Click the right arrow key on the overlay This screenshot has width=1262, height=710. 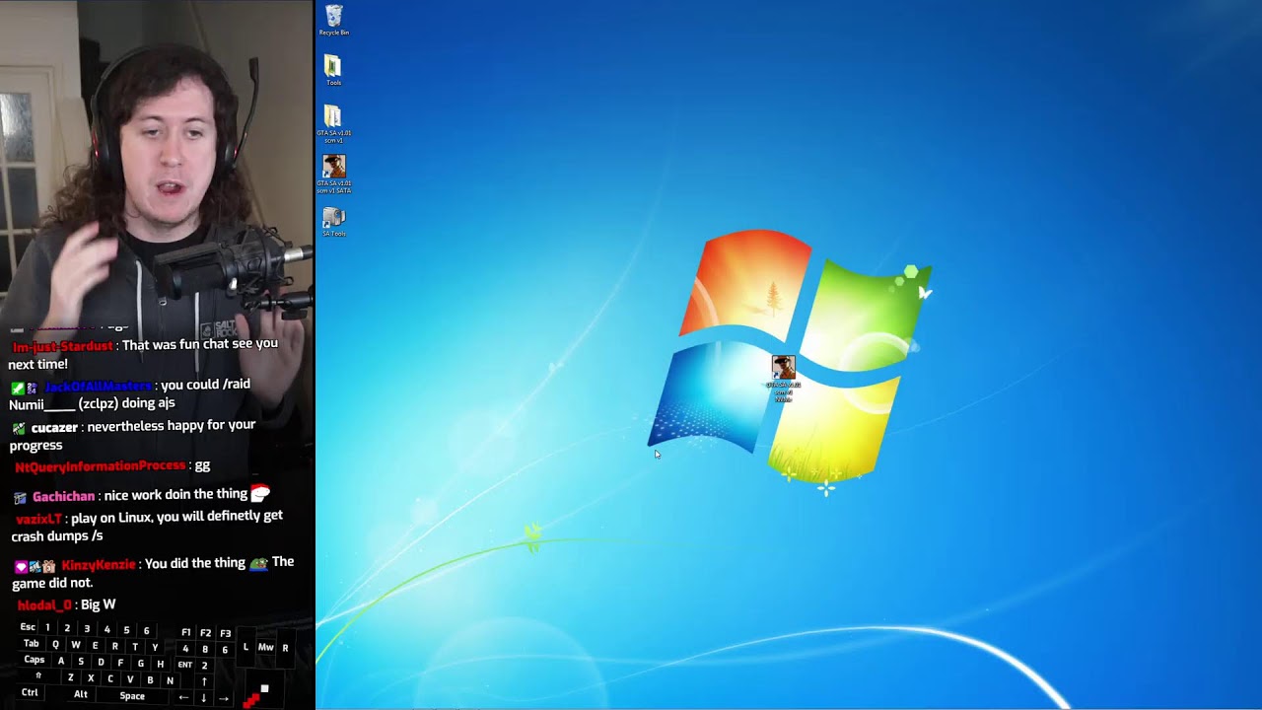click(224, 697)
